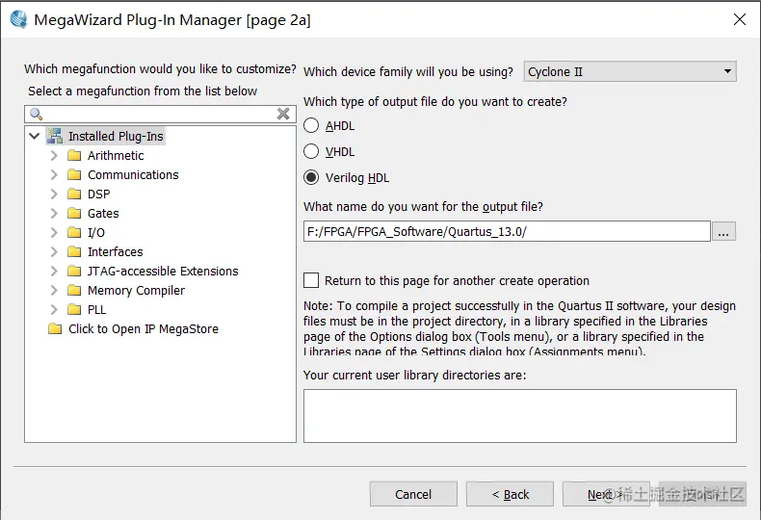Viewport: 761px width, 520px height.
Task: Browse for output file with ellipsis button
Action: (724, 231)
